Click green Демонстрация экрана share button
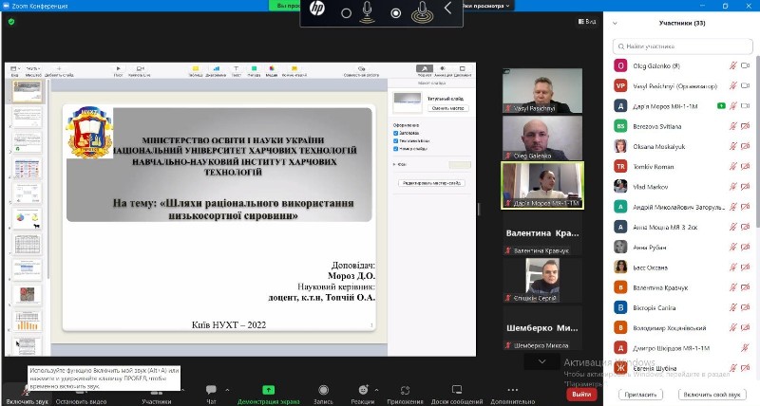Viewport: 760px width, 406px height. tap(269, 389)
